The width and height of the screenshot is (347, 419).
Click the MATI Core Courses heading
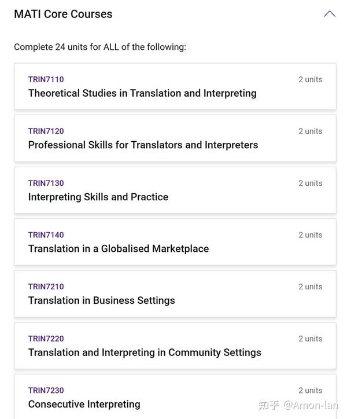pyautogui.click(x=63, y=14)
